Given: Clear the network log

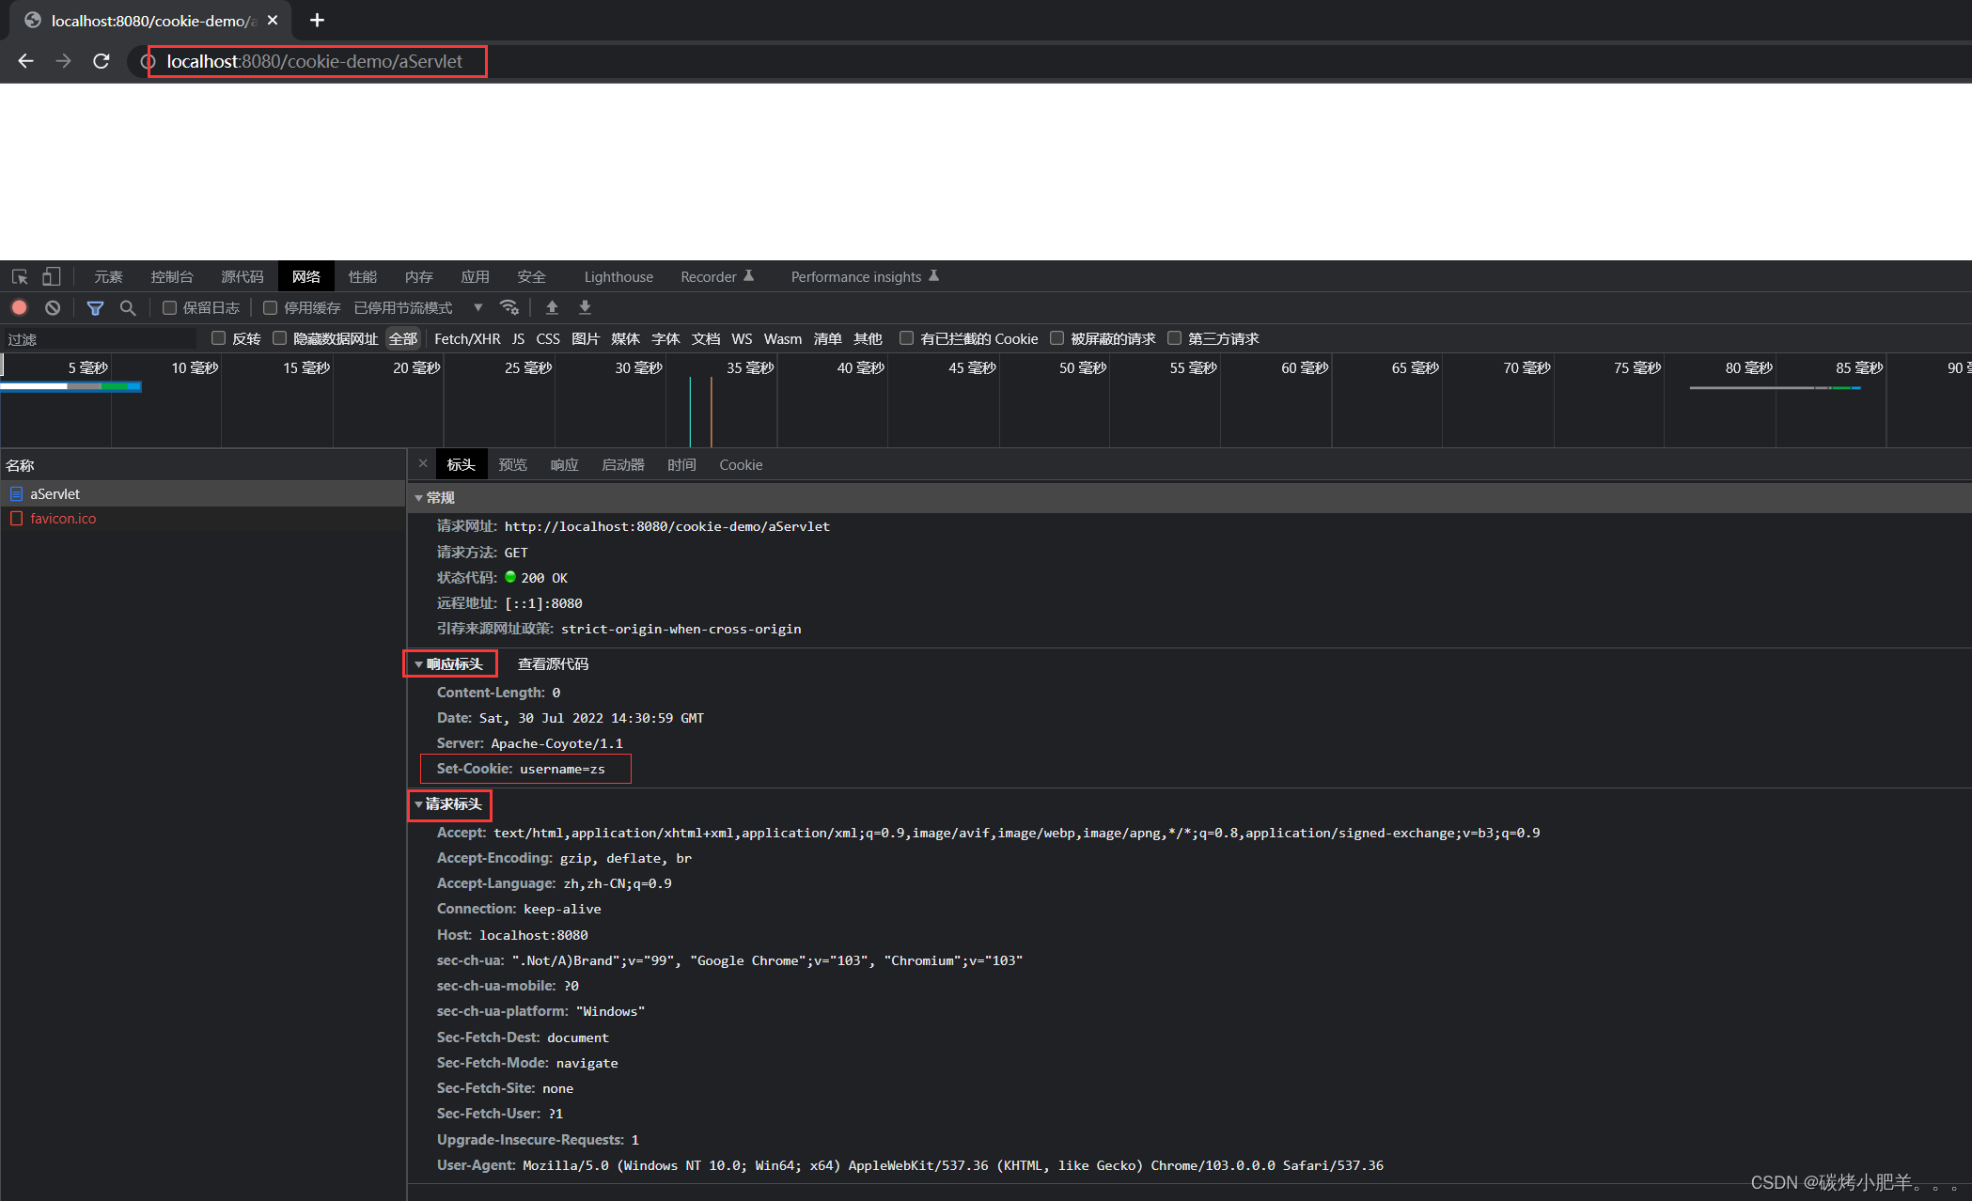Looking at the screenshot, I should click(x=53, y=307).
